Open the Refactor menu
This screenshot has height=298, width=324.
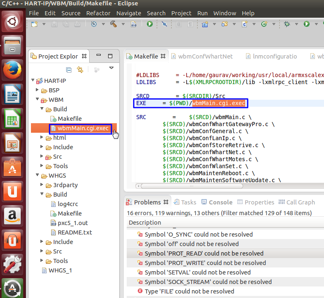(x=98, y=13)
